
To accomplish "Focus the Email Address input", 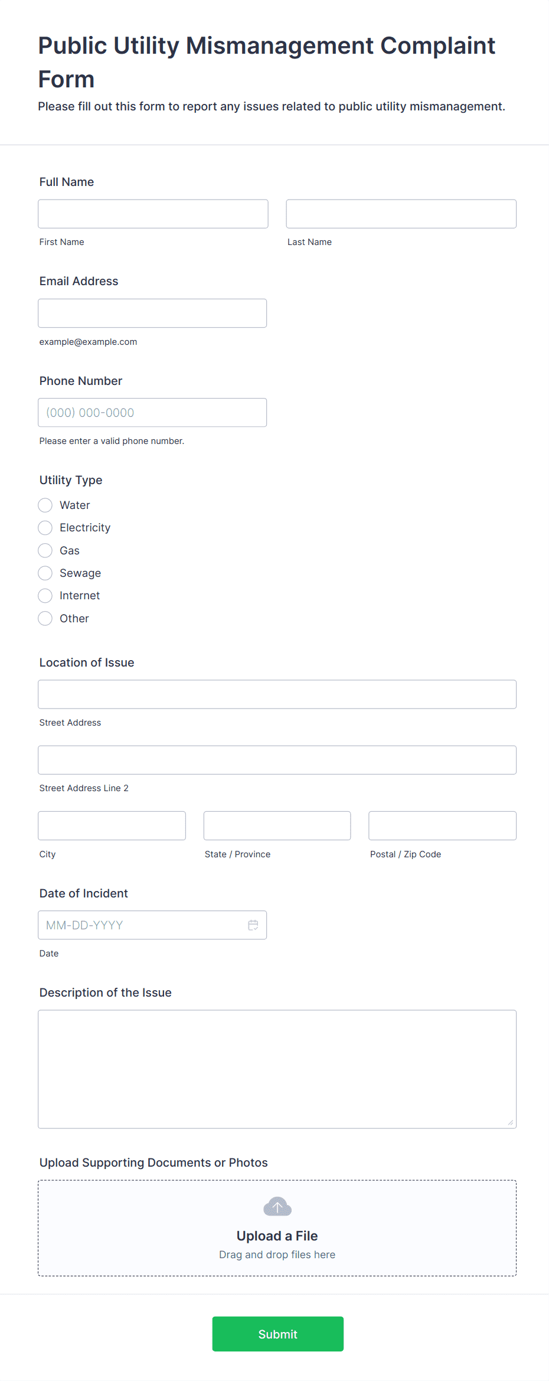I will 152,314.
